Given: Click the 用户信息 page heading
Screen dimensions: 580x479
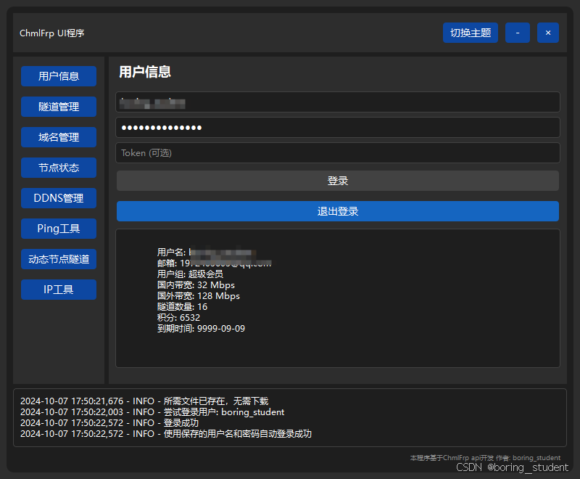Looking at the screenshot, I should click(144, 72).
